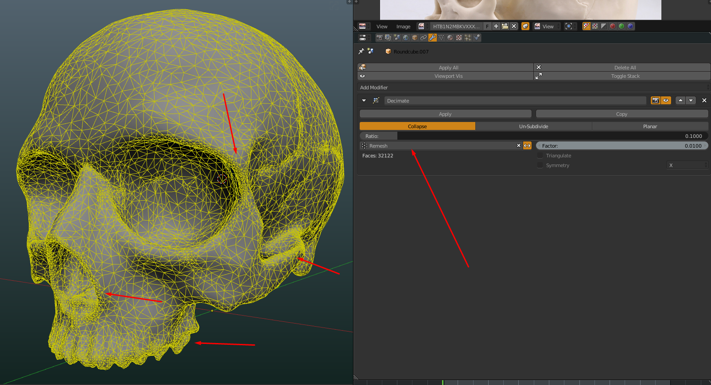Open the World properties globe tab
The height and width of the screenshot is (385, 711).
point(406,38)
